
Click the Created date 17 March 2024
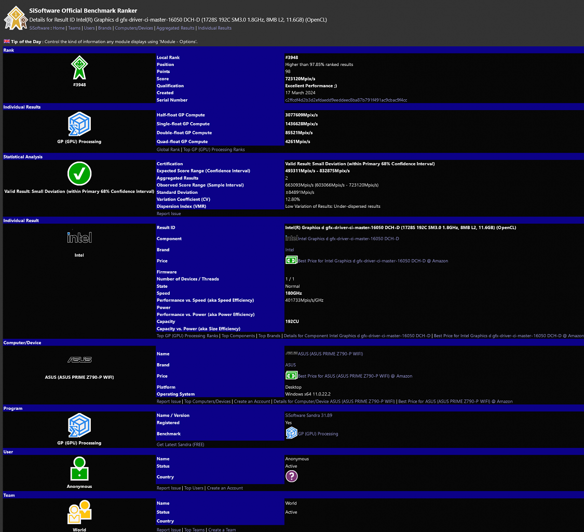click(x=300, y=93)
